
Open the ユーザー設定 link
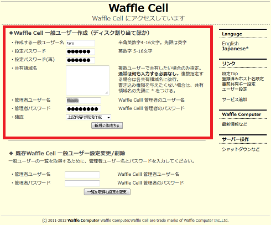pos(234,89)
